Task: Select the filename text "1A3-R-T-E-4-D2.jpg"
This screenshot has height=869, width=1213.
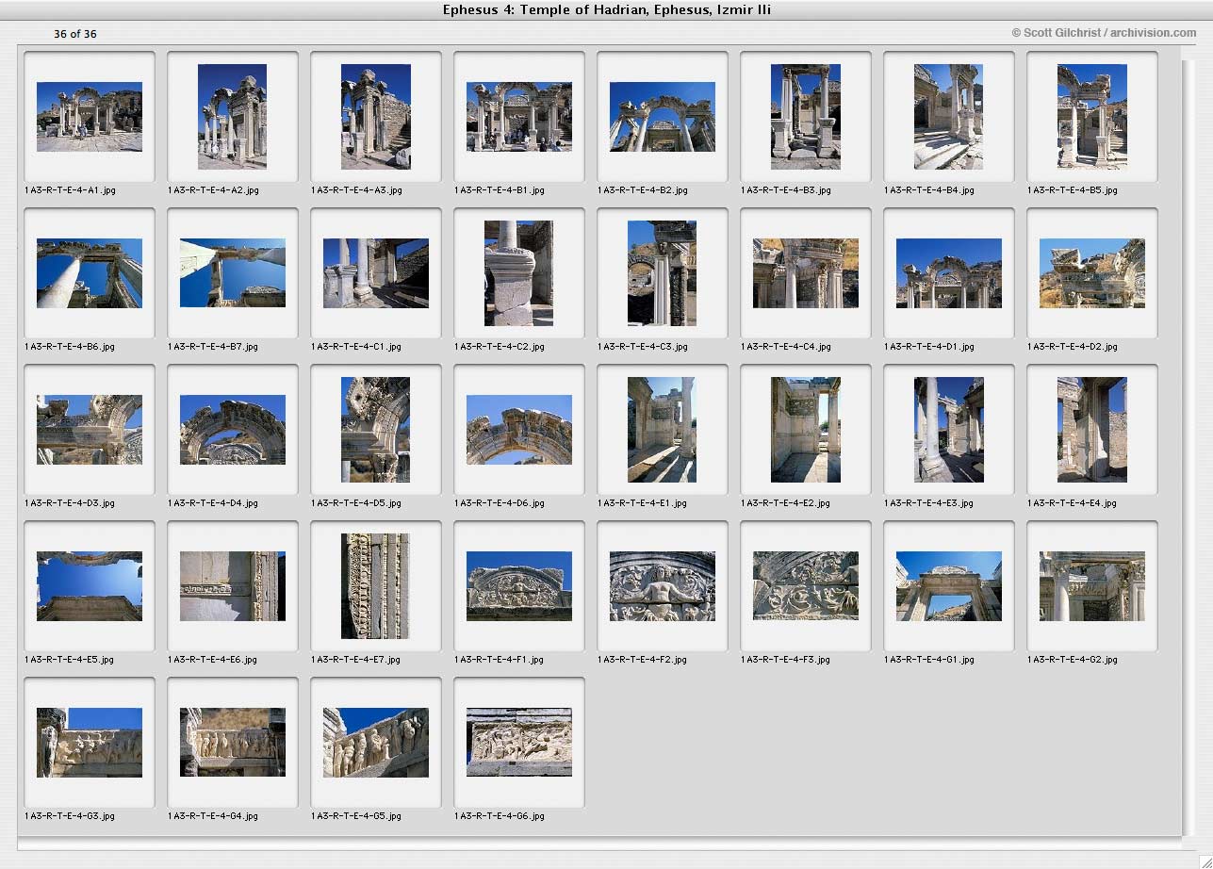Action: (x=1073, y=347)
